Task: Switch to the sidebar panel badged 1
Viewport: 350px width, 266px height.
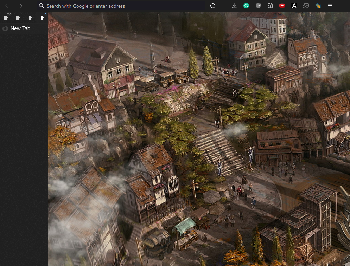Action: coord(42,18)
